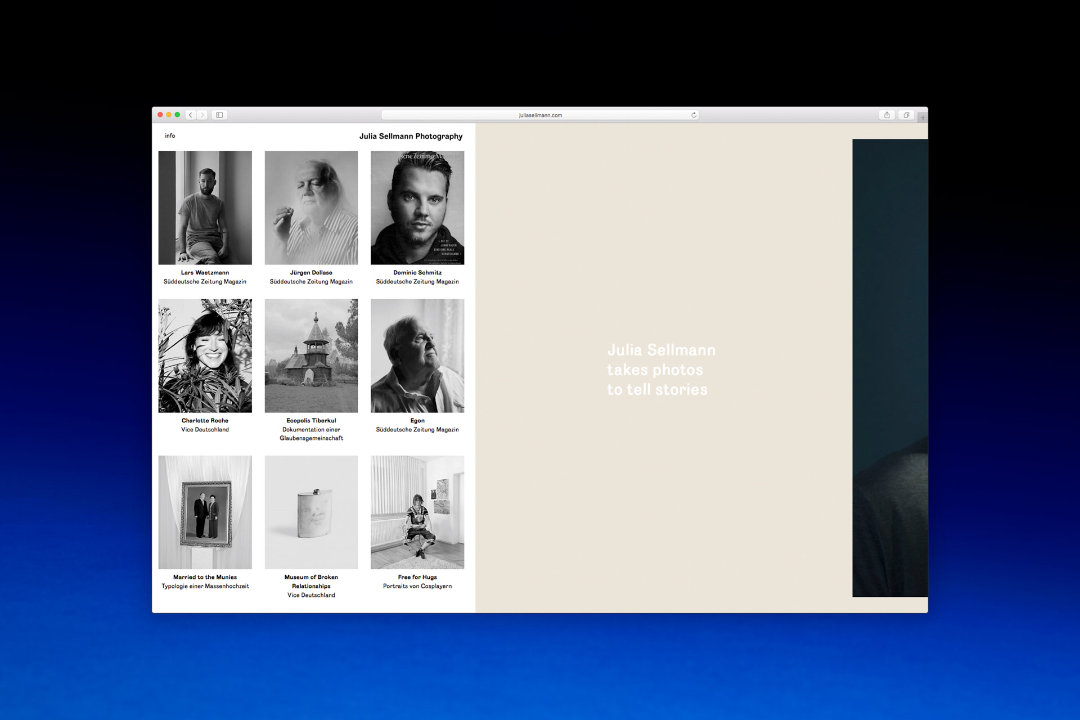Image resolution: width=1080 pixels, height=720 pixels.
Task: Click the Safari back arrow button
Action: pyautogui.click(x=191, y=115)
